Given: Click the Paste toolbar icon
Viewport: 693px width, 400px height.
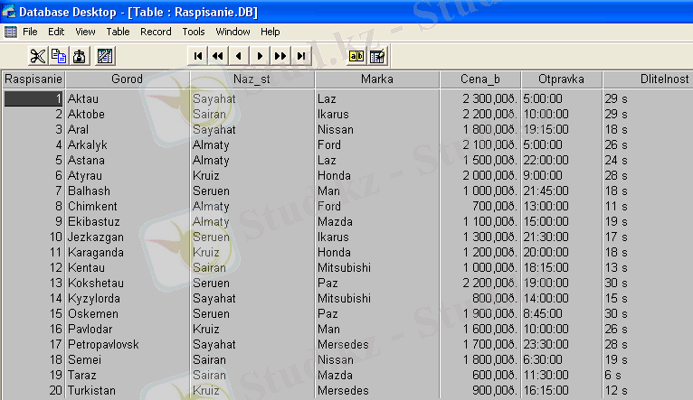Looking at the screenshot, I should coord(80,56).
